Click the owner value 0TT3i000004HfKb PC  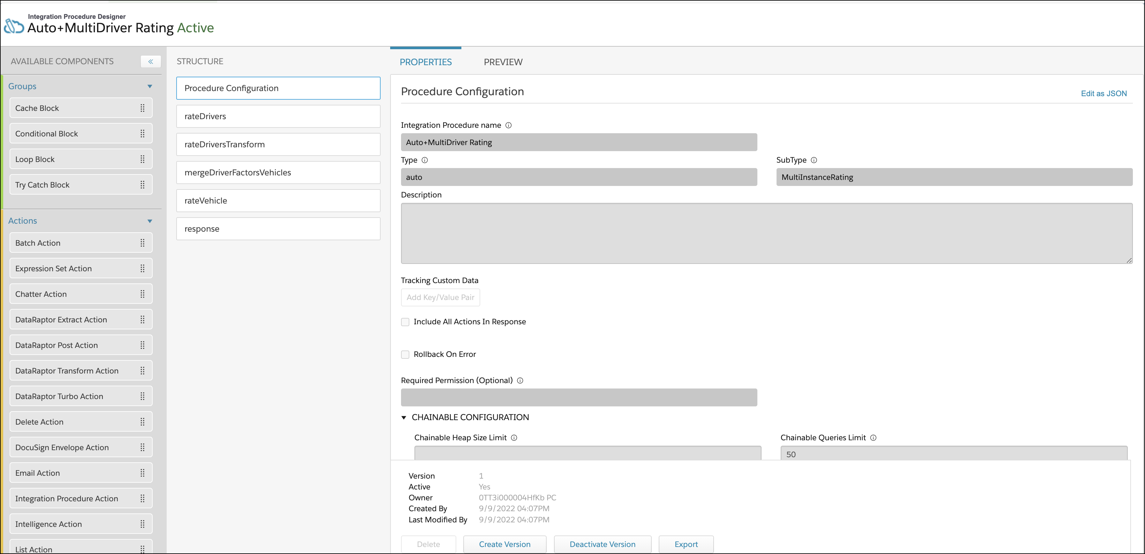pos(517,497)
